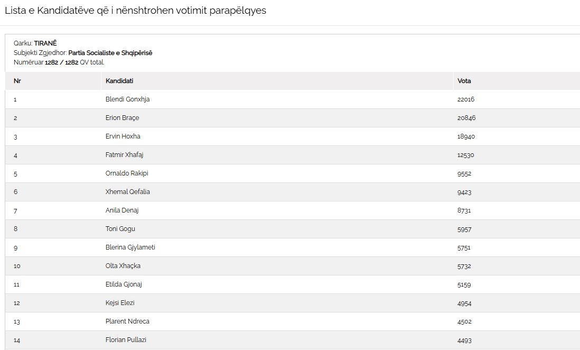Select Kejsi Elezi row
The width and height of the screenshot is (580, 350).
click(293, 303)
